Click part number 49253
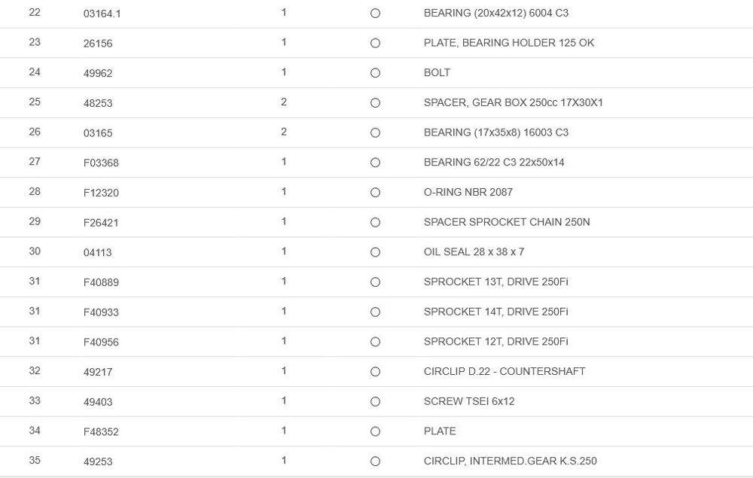 98,461
